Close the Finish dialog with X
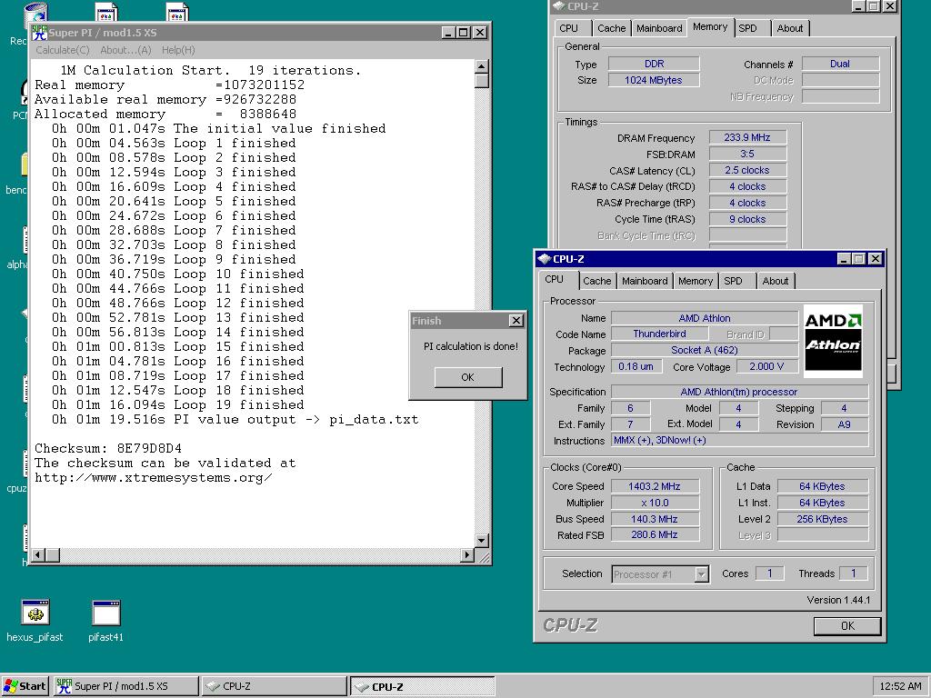931x698 pixels. pos(516,321)
